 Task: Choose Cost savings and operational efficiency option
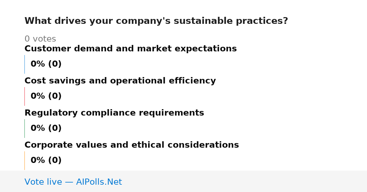coord(120,81)
